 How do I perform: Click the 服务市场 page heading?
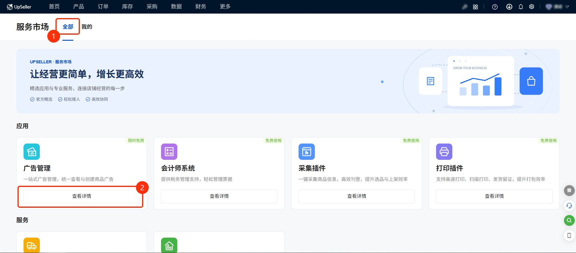33,27
